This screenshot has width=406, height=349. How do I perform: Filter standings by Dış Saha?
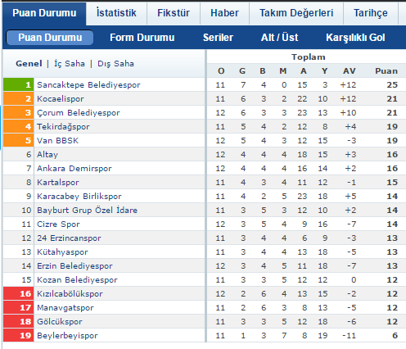click(115, 64)
